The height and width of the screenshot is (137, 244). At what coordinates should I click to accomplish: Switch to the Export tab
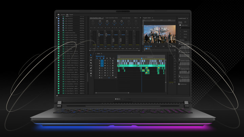coord(71,15)
